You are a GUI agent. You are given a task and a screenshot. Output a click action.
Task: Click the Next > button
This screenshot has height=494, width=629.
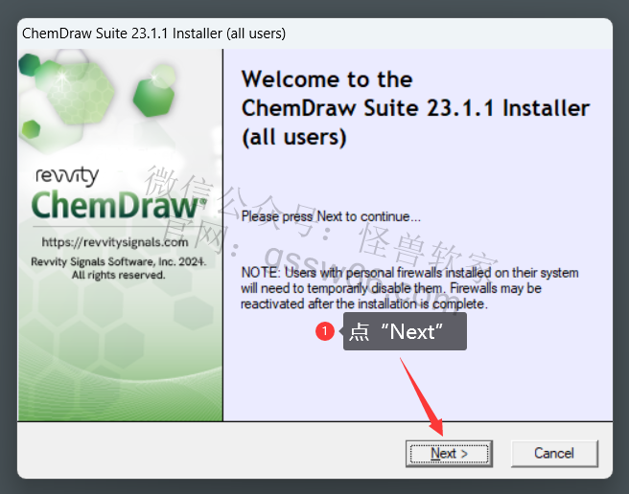click(449, 454)
